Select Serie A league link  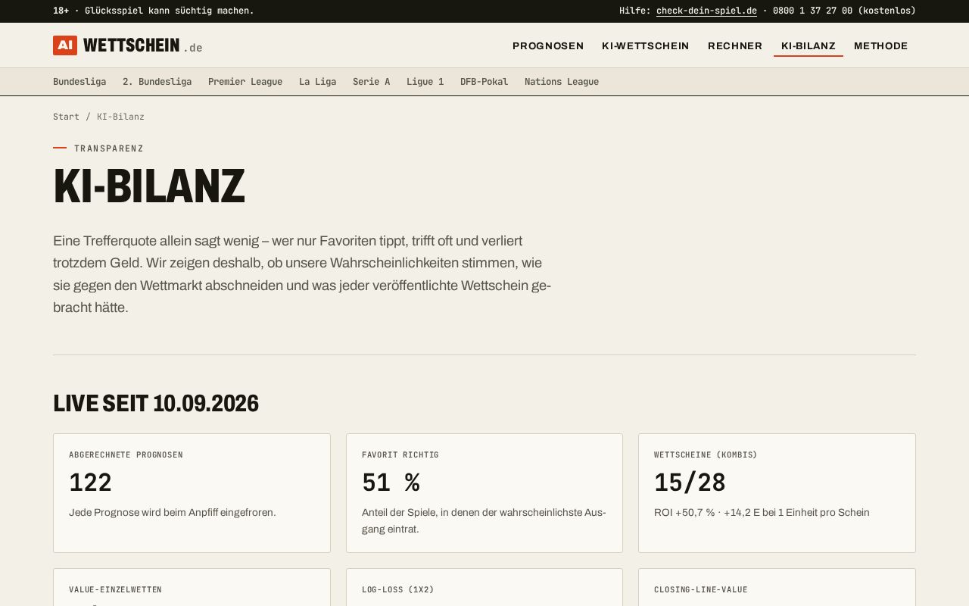[371, 82]
